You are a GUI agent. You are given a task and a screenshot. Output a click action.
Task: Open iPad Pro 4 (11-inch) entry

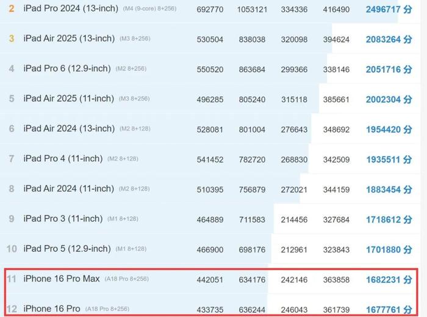point(63,159)
